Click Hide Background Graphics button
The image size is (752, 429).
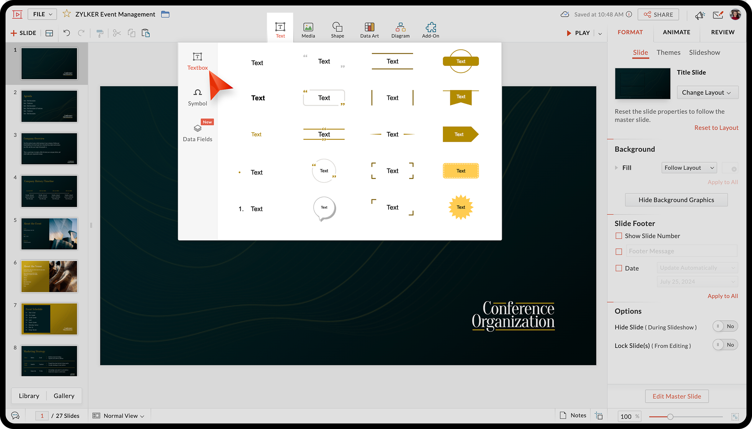676,200
